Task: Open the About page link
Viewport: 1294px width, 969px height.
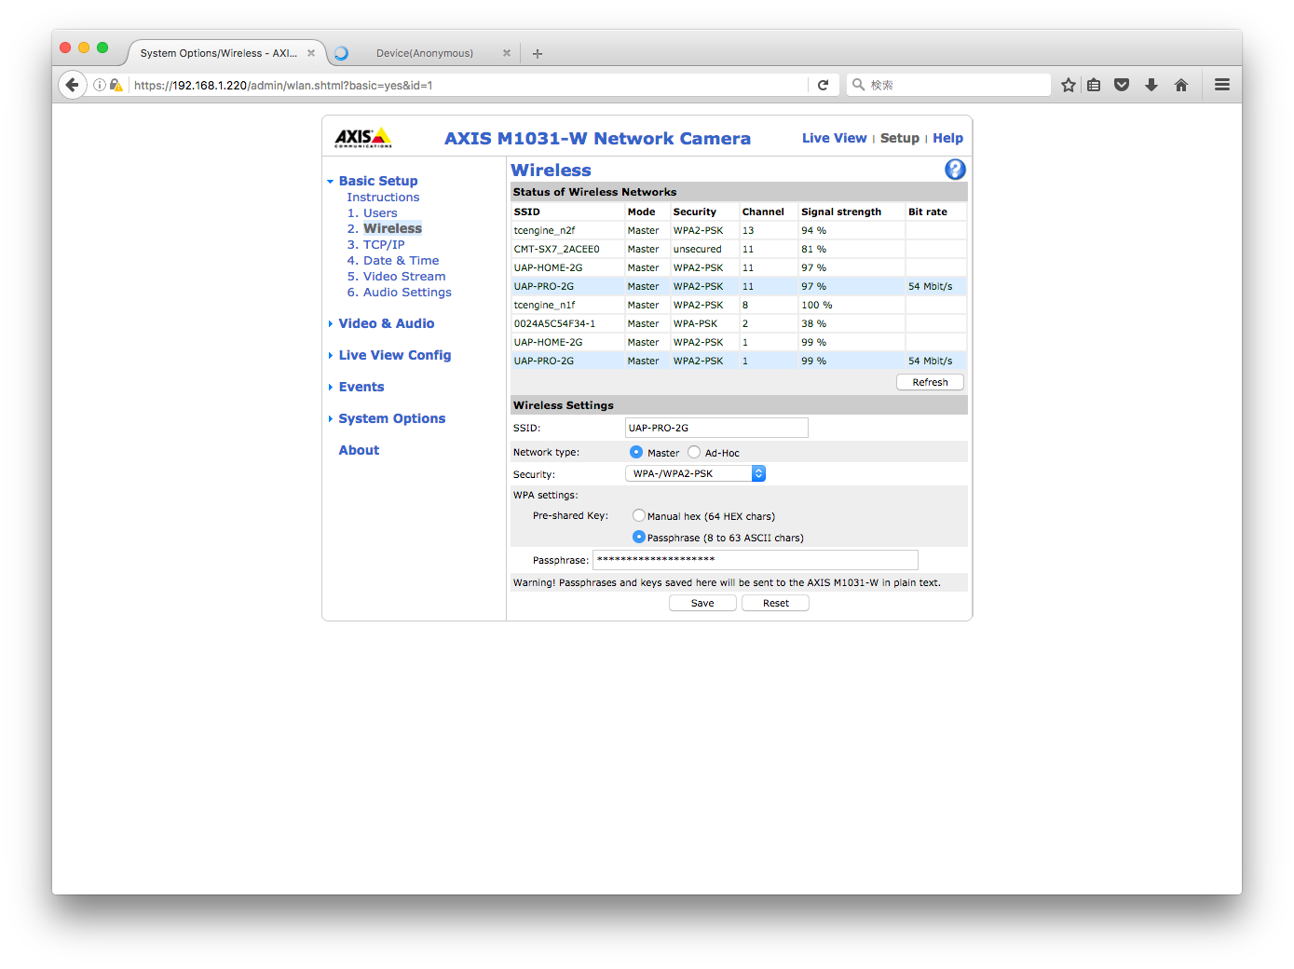Action: pyautogui.click(x=359, y=450)
